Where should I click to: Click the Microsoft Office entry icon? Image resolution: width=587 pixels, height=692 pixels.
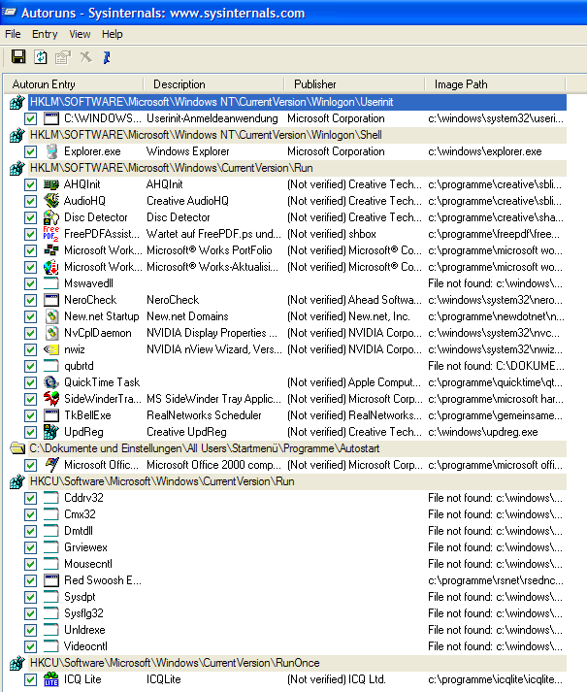[x=51, y=465]
